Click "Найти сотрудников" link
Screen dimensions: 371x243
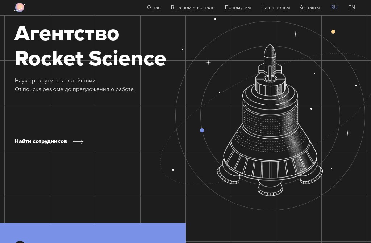[x=41, y=141]
